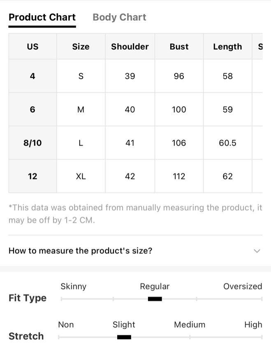Switch to the Body Chart tab

pyautogui.click(x=119, y=17)
